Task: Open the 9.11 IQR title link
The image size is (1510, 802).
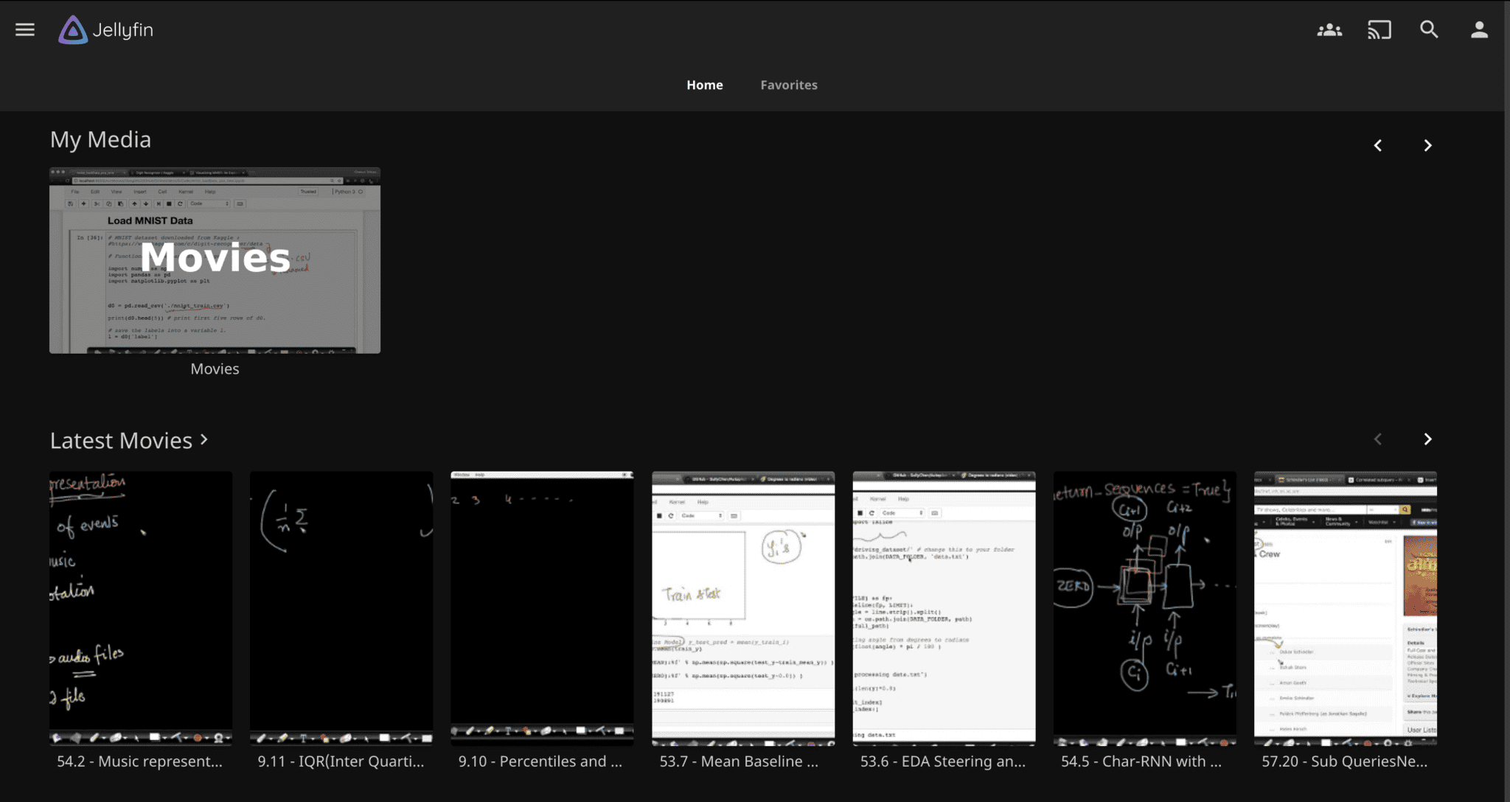Action: 341,761
